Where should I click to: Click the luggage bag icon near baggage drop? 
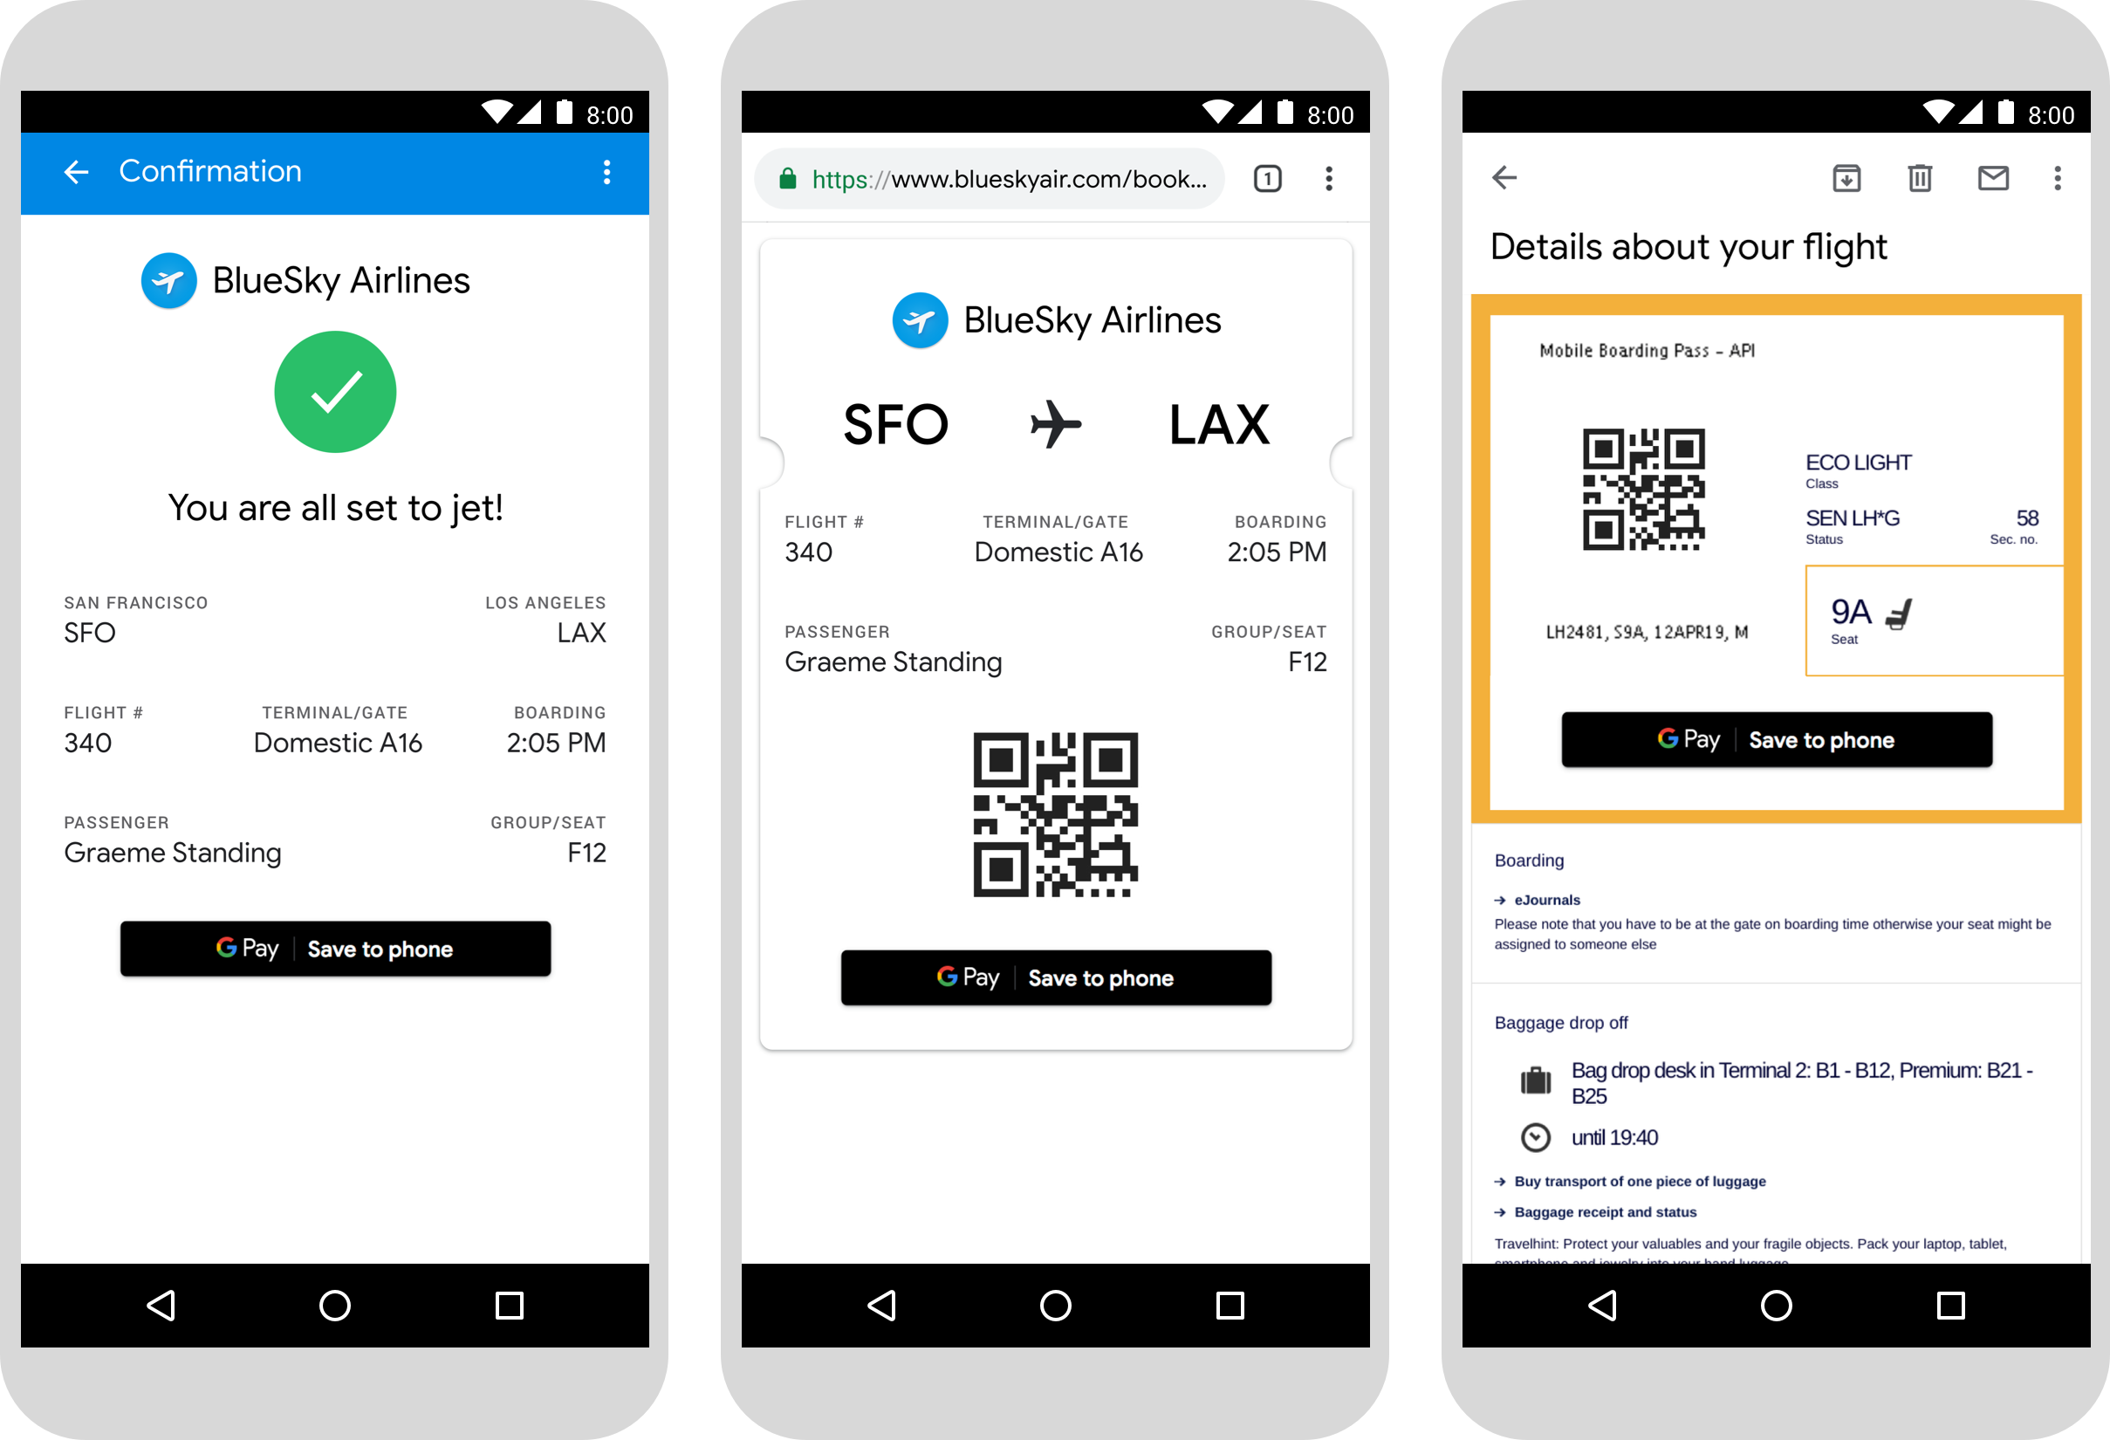click(1536, 1080)
